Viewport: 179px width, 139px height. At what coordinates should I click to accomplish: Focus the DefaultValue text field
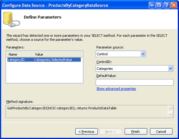134,82
